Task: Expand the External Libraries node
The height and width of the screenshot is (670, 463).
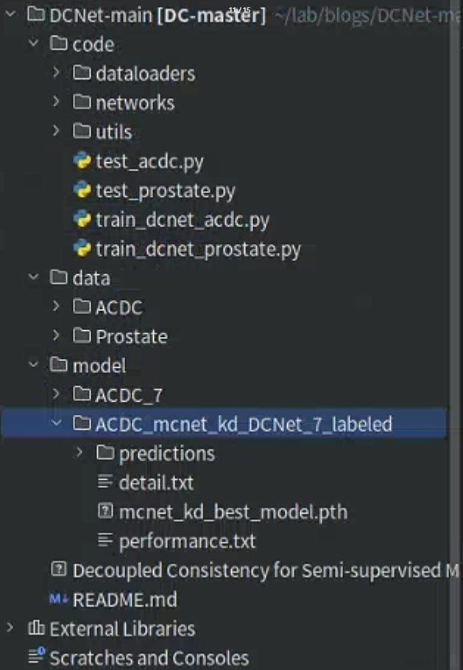Action: tap(10, 629)
